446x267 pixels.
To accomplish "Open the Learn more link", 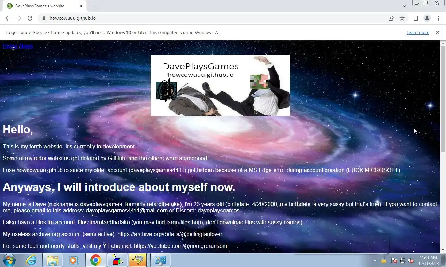I will (418, 32).
